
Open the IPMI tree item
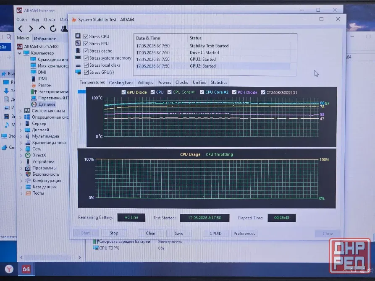[42, 78]
